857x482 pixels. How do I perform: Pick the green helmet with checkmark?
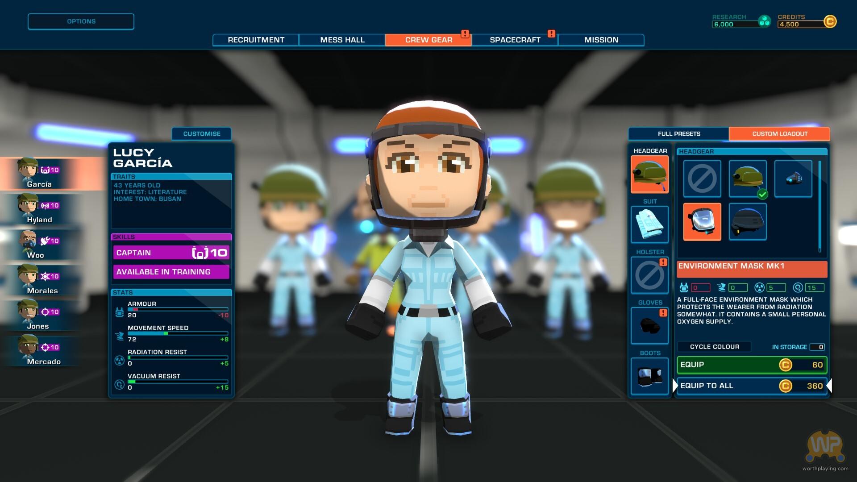tap(748, 179)
